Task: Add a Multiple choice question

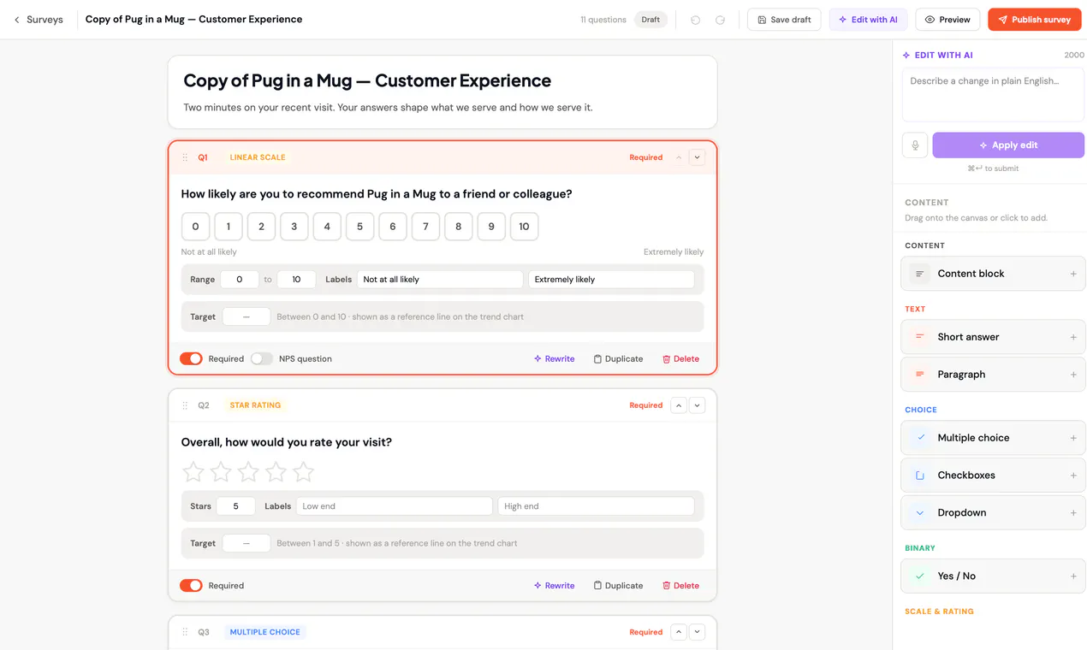Action: 993,438
